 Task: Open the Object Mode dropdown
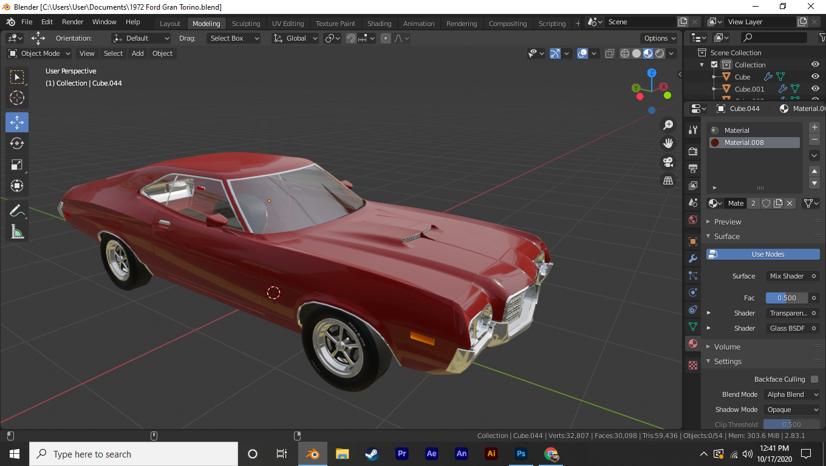(x=39, y=53)
